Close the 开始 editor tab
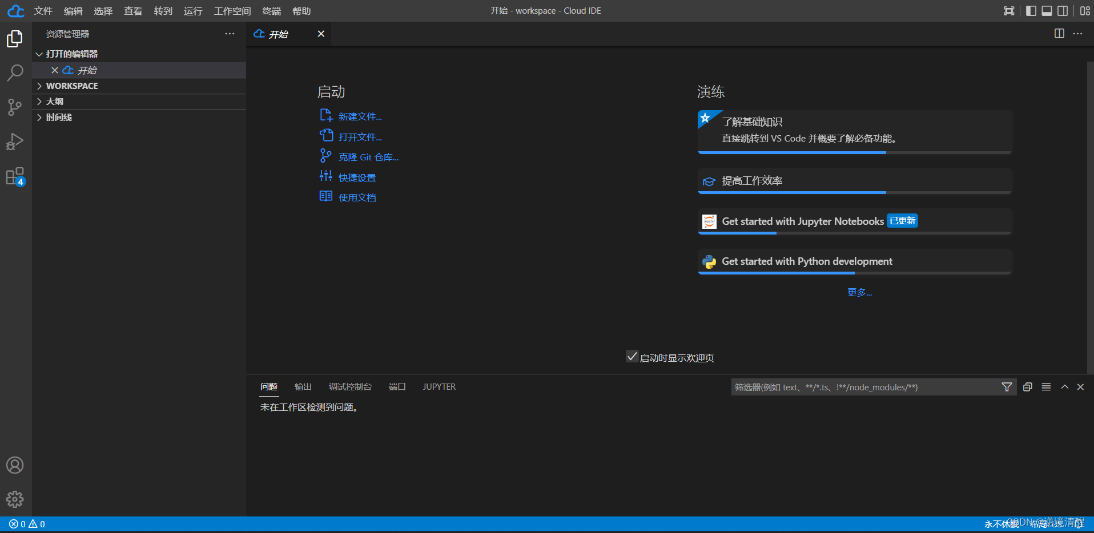Image resolution: width=1094 pixels, height=533 pixels. coord(321,34)
